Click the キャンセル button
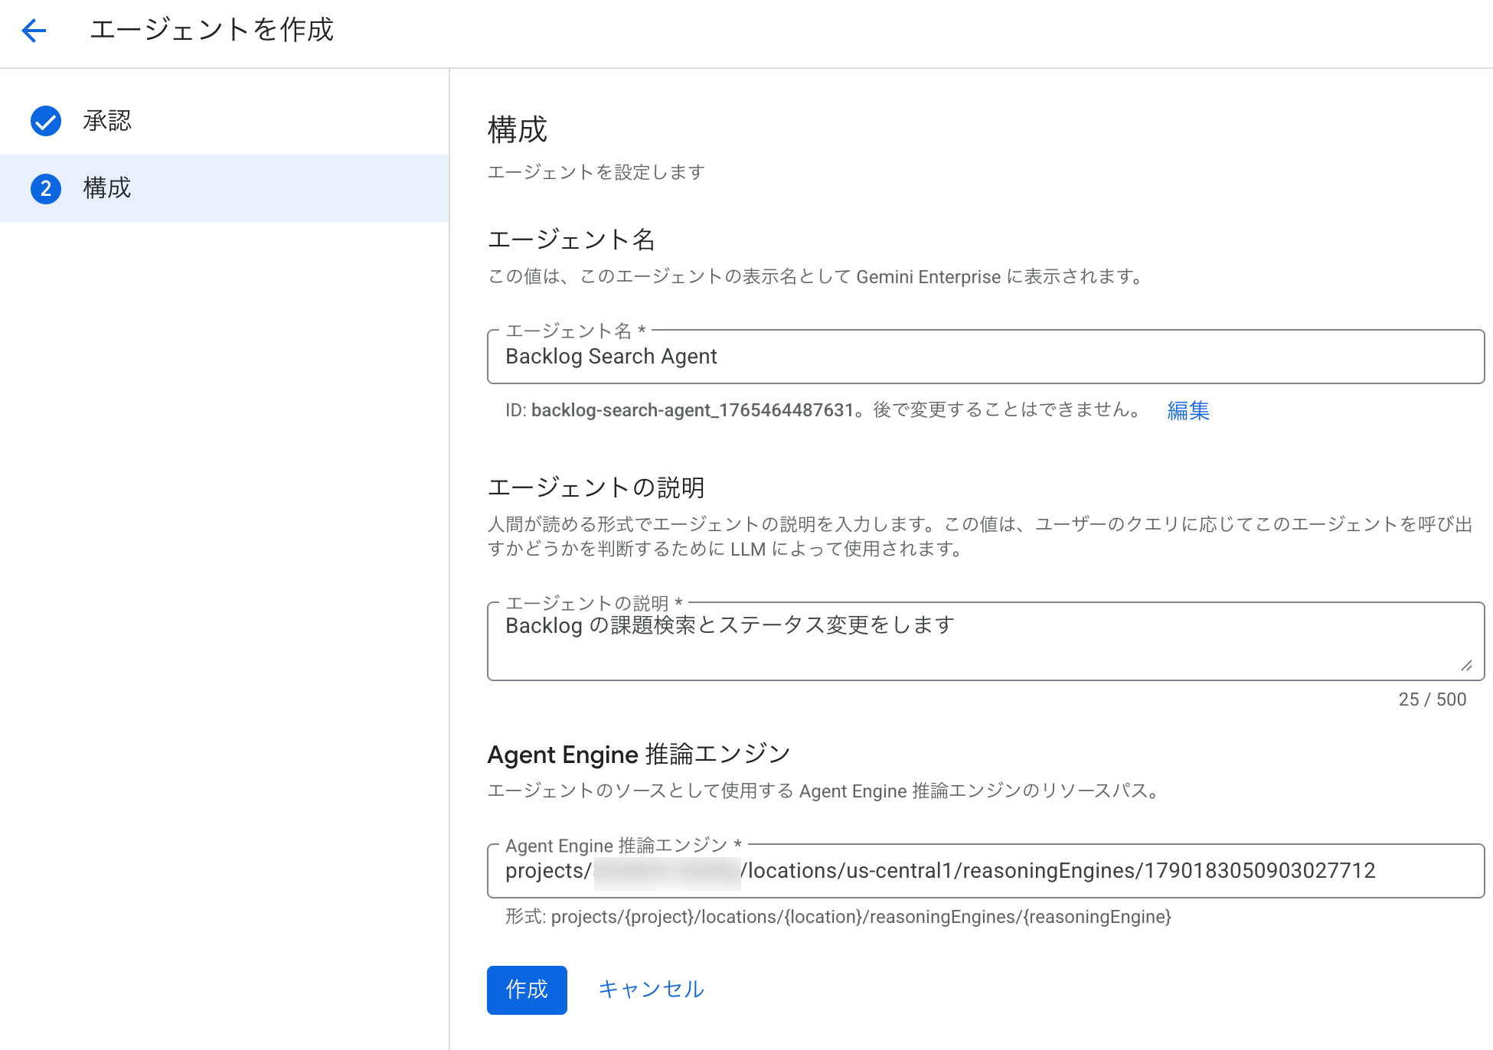1493x1050 pixels. point(651,990)
